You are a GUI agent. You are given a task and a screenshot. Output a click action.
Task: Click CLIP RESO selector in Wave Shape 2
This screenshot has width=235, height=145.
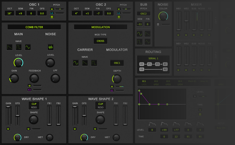[100, 106]
